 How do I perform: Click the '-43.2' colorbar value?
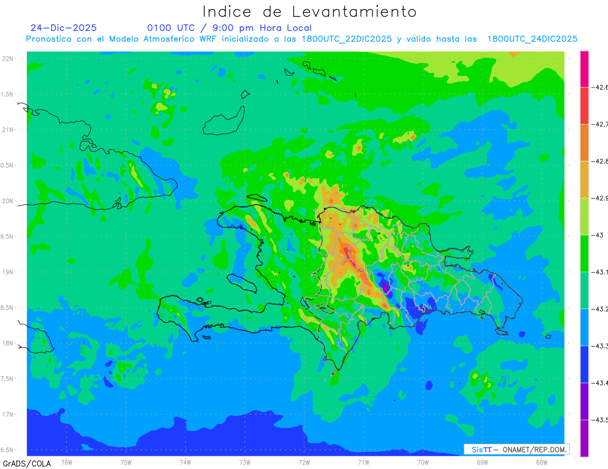[x=601, y=309]
